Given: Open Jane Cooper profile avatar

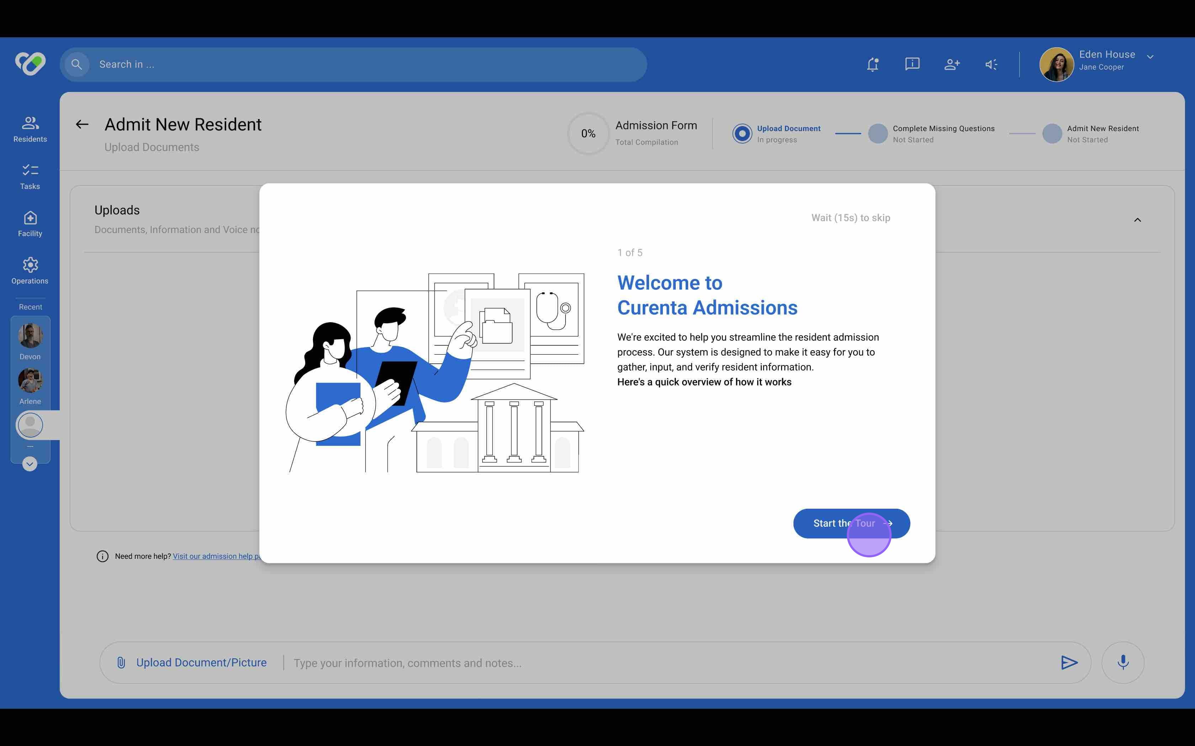Looking at the screenshot, I should (x=1056, y=65).
